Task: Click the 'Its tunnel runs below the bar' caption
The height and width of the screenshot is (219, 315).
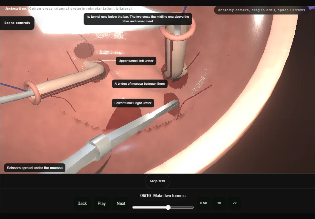Action: 138,19
